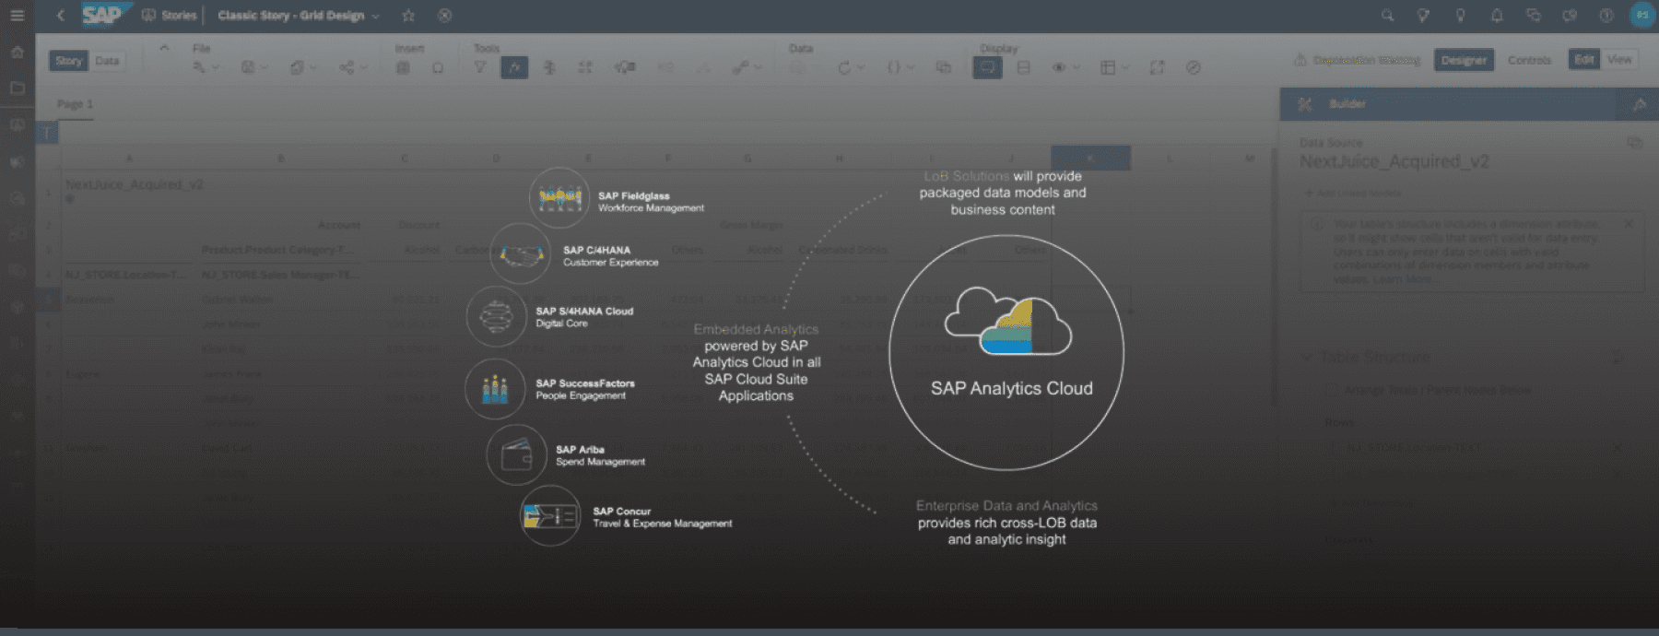1659x636 pixels.
Task: Remove the NJ_STORE Location row dimension
Action: click(x=1617, y=448)
